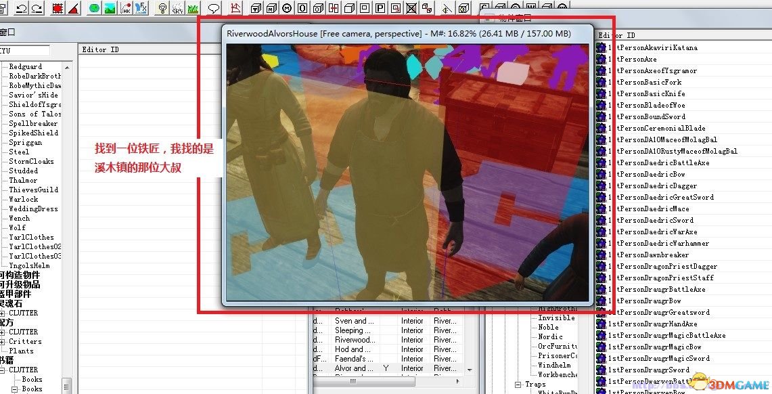Open the green globe heightmap editing icon
The width and height of the screenshot is (772, 394).
[x=95, y=8]
